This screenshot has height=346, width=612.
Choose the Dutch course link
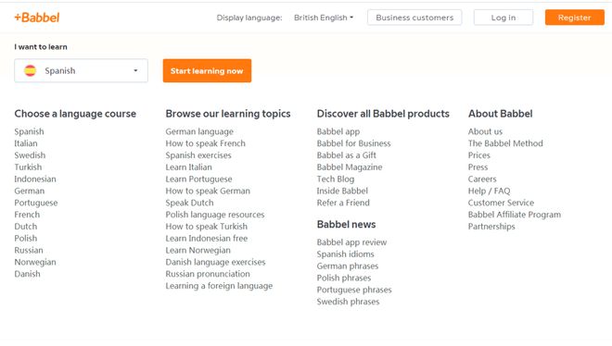coord(26,227)
